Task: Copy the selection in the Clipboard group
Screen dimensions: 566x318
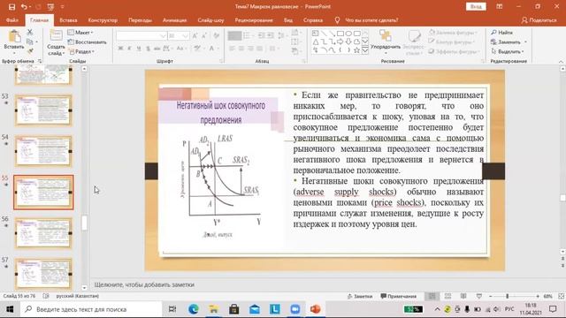Action: [30, 42]
